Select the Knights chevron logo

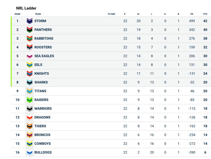pos(29,73)
